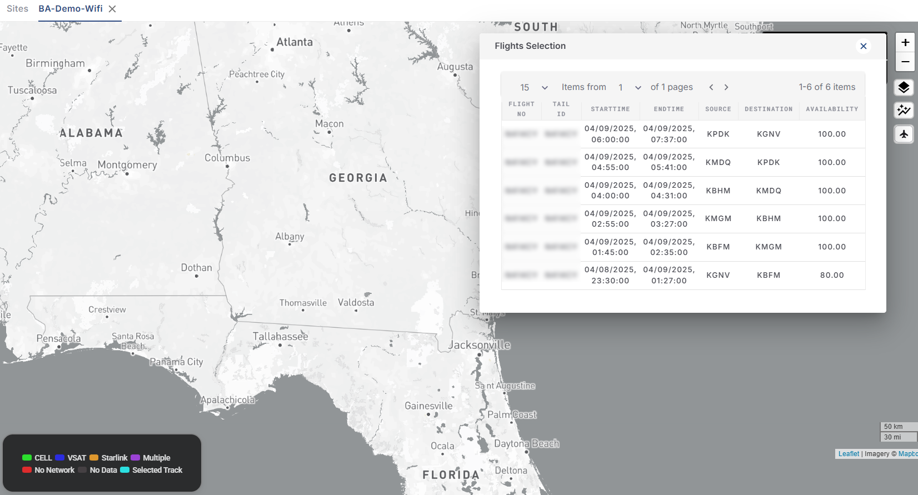Image resolution: width=918 pixels, height=495 pixels.
Task: Close the BA-Demo-Wifi tab
Action: pyautogui.click(x=112, y=9)
